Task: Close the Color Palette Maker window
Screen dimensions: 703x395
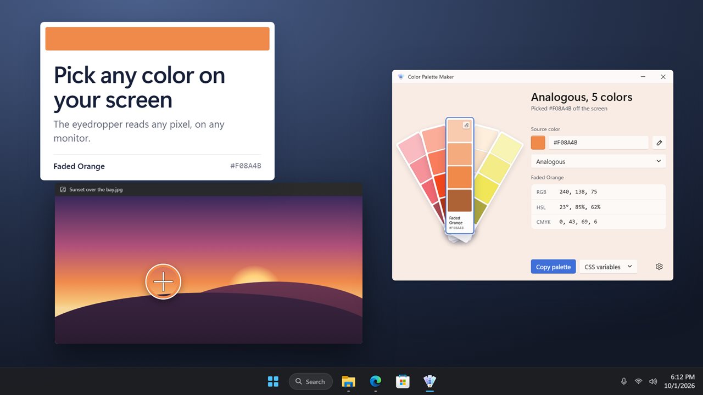Action: (663, 77)
